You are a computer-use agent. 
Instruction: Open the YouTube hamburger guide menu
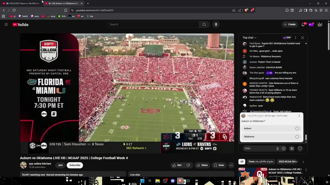[6, 24]
